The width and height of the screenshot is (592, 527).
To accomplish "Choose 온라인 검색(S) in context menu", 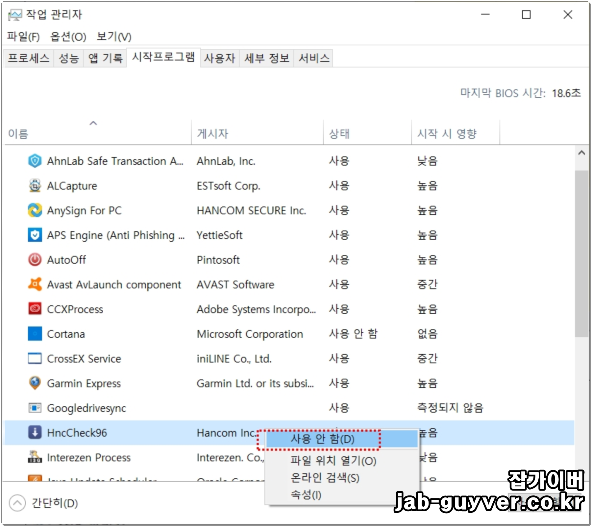I will click(x=342, y=478).
